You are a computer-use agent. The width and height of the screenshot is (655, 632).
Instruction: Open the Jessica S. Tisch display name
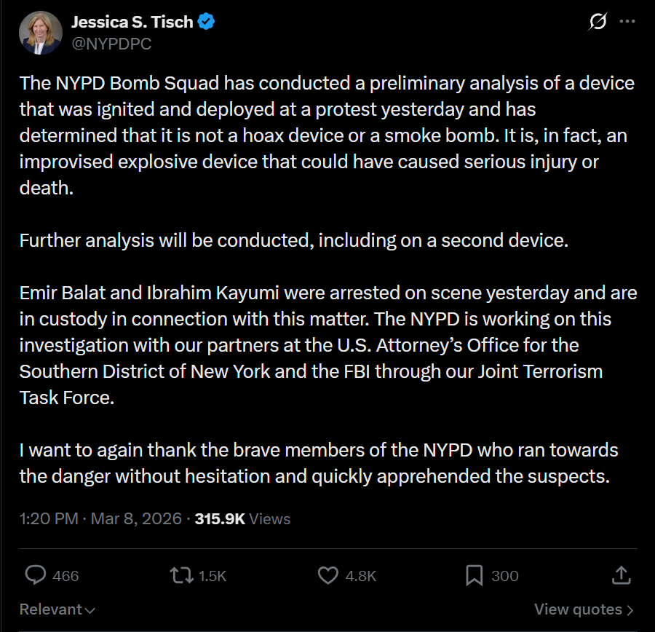coord(132,22)
